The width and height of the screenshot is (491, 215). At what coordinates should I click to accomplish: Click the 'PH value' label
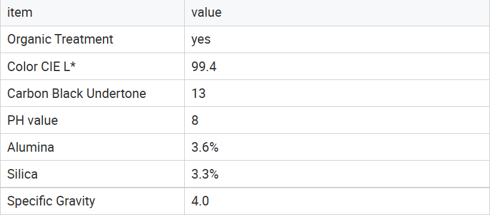[32, 120]
